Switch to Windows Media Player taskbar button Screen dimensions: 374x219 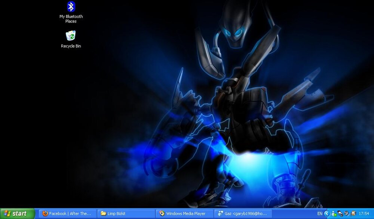tap(185, 213)
